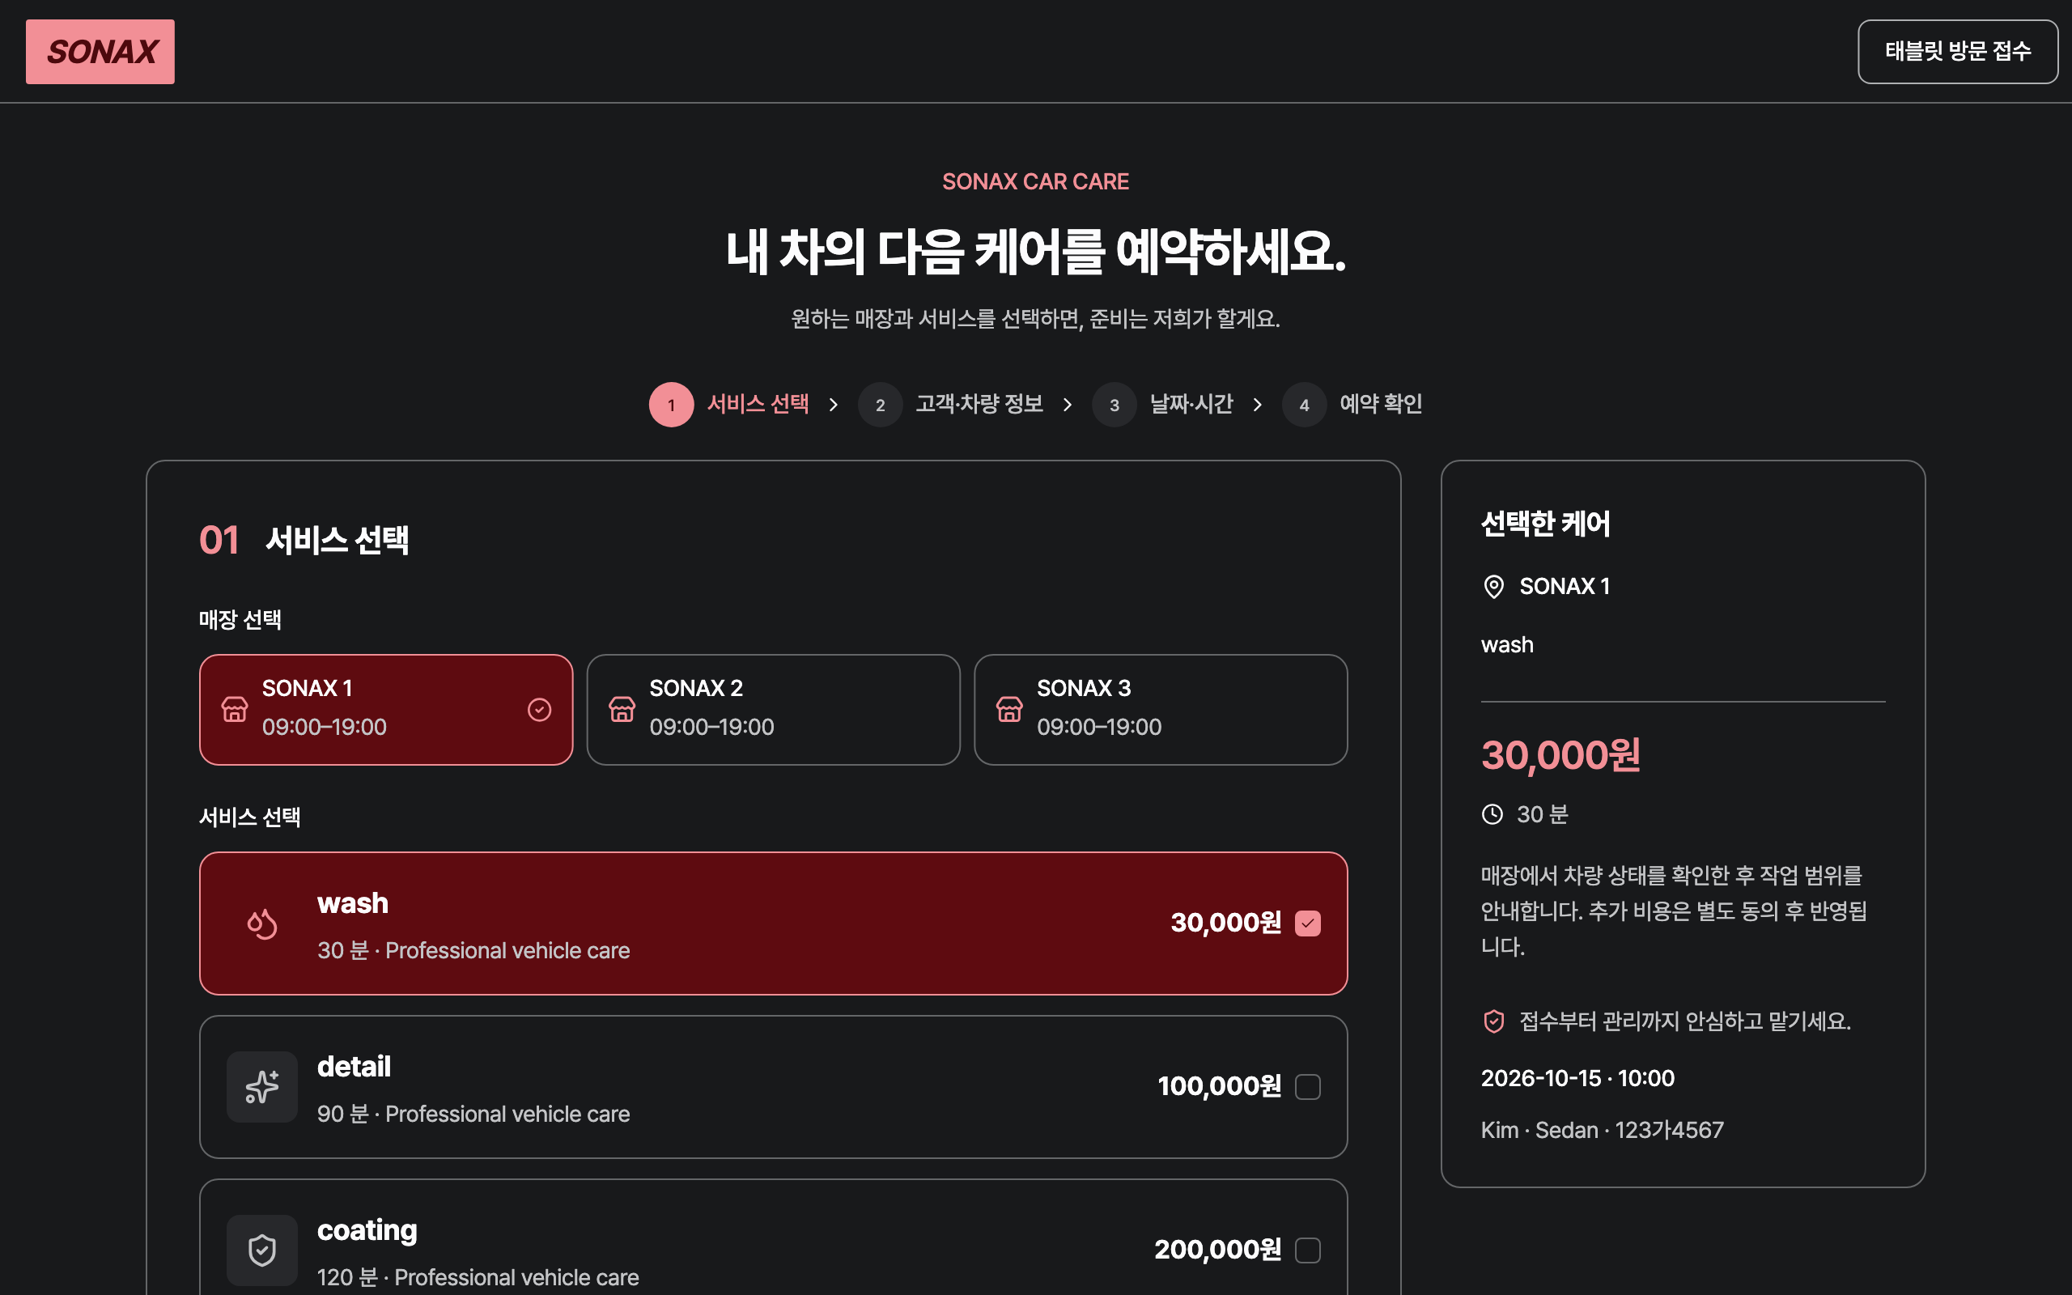Click clock icon beside 30 분
Screen dimensions: 2072x1295
(1492, 814)
